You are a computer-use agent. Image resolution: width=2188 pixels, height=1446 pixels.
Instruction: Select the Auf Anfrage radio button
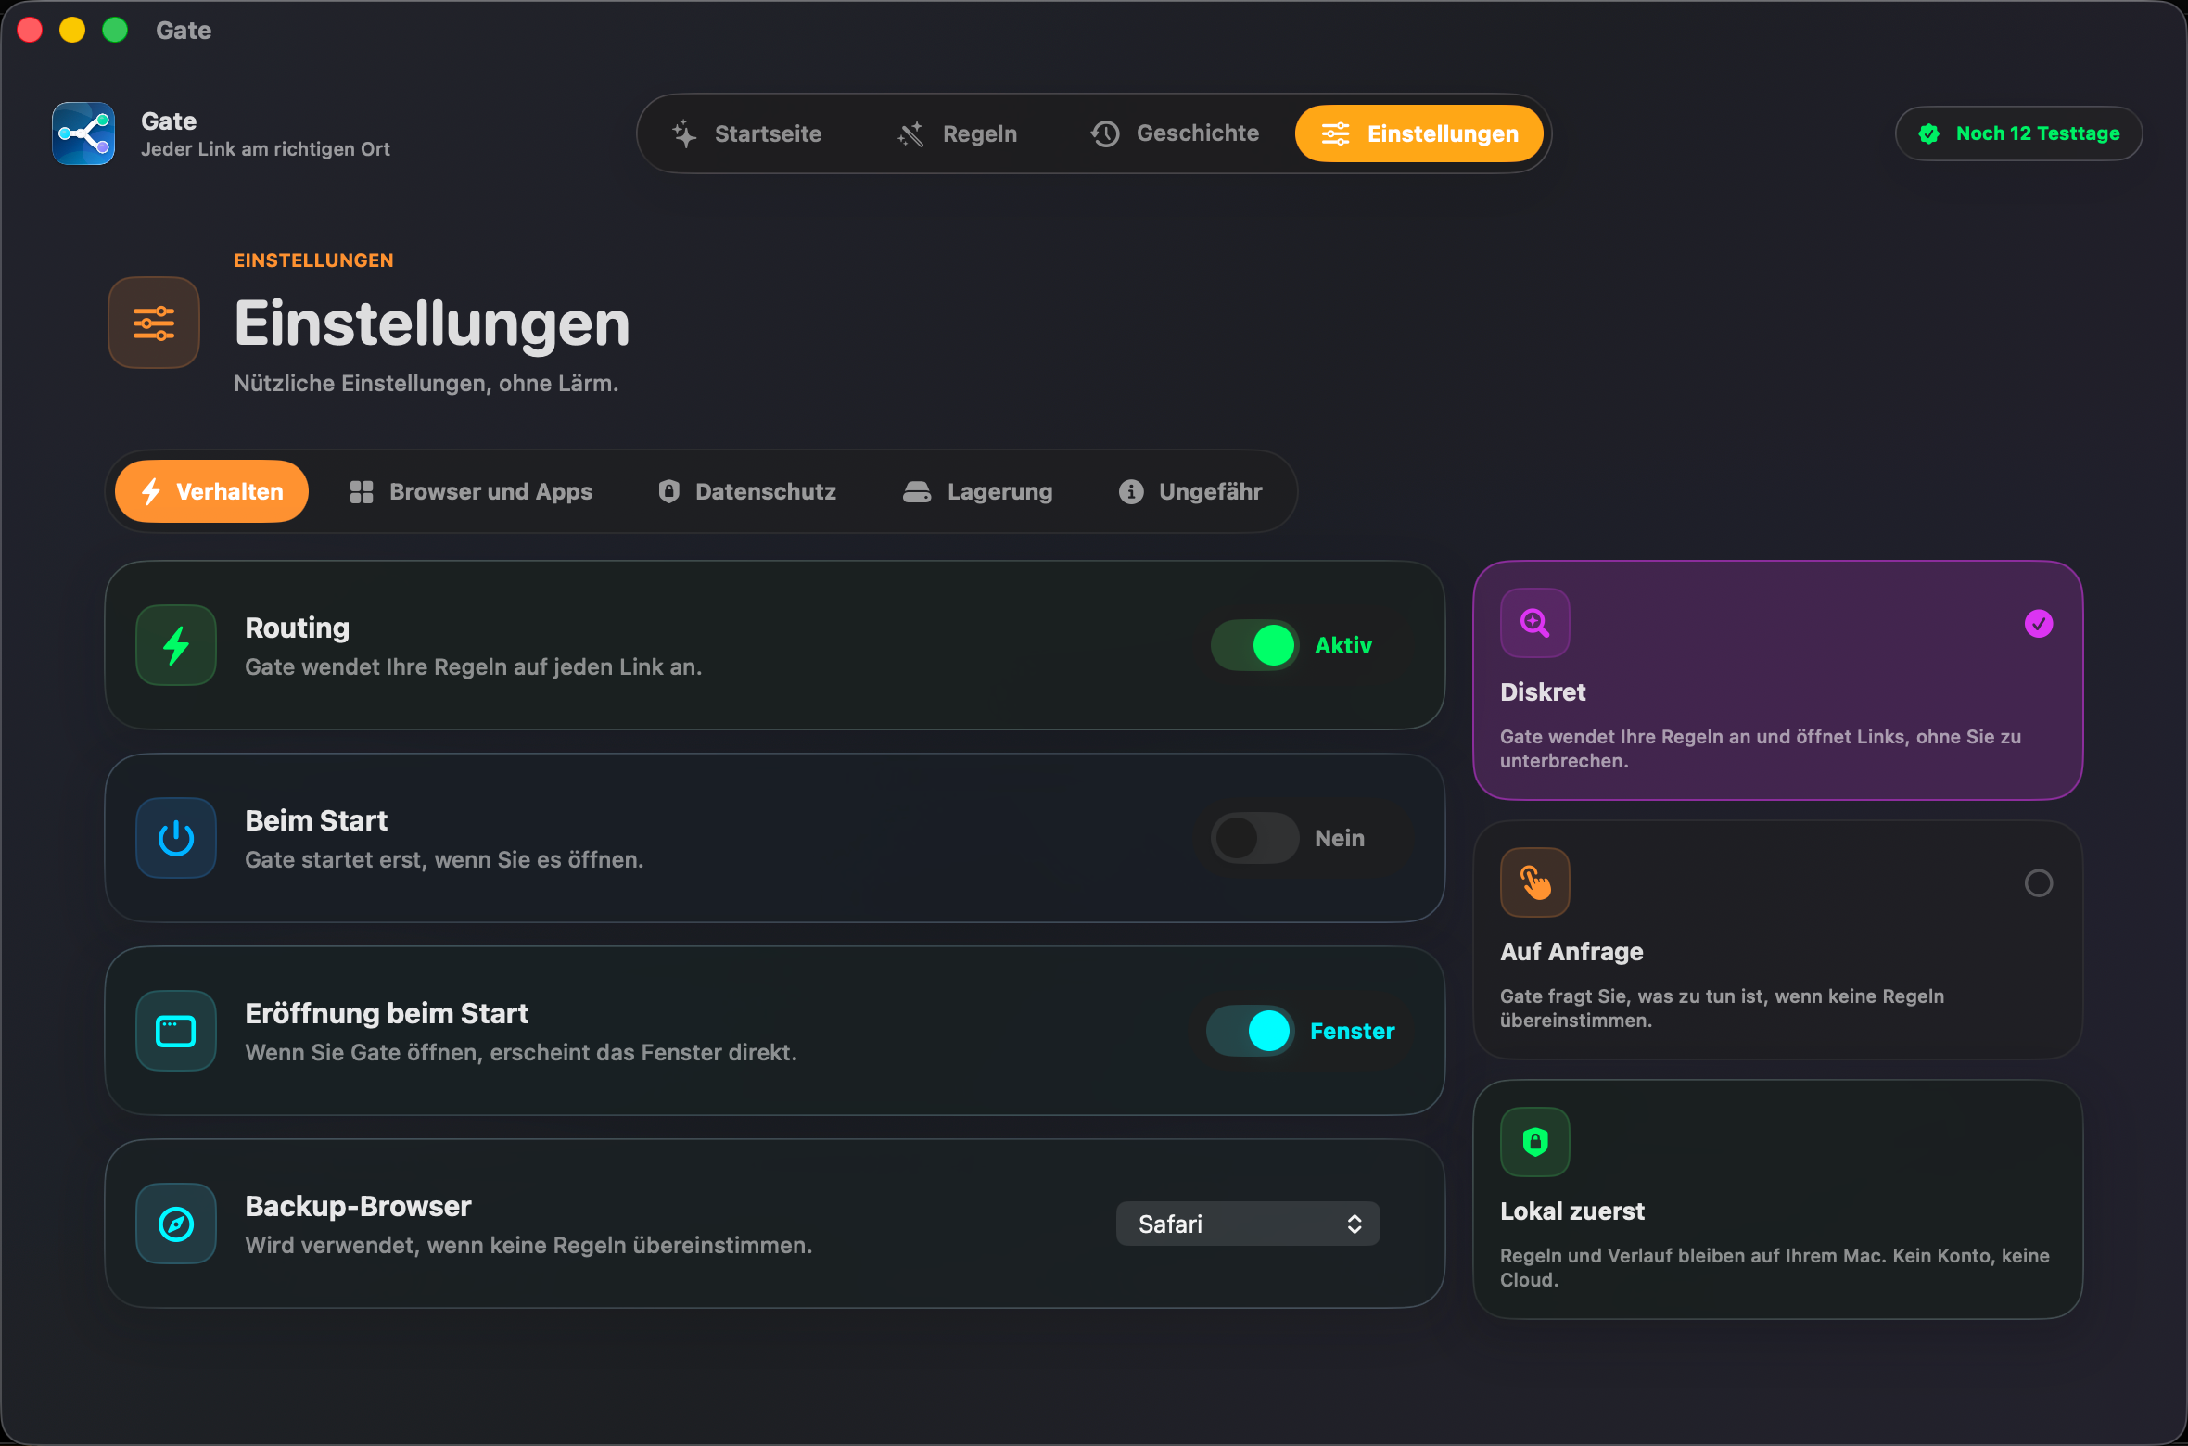(2038, 883)
